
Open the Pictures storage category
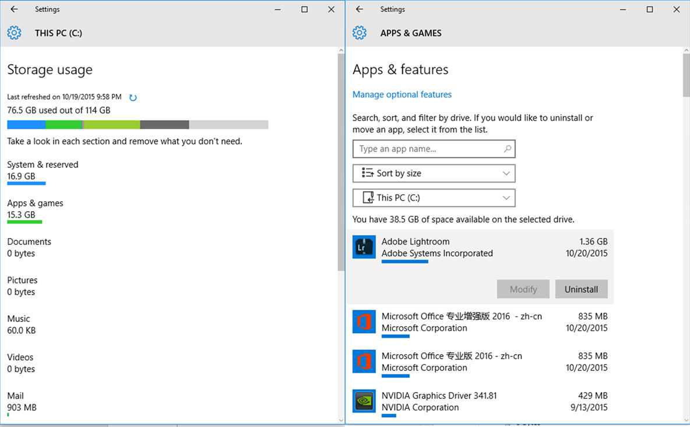click(22, 286)
